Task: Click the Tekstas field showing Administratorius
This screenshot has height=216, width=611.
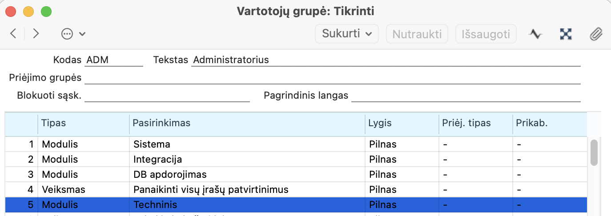Action: [385, 60]
